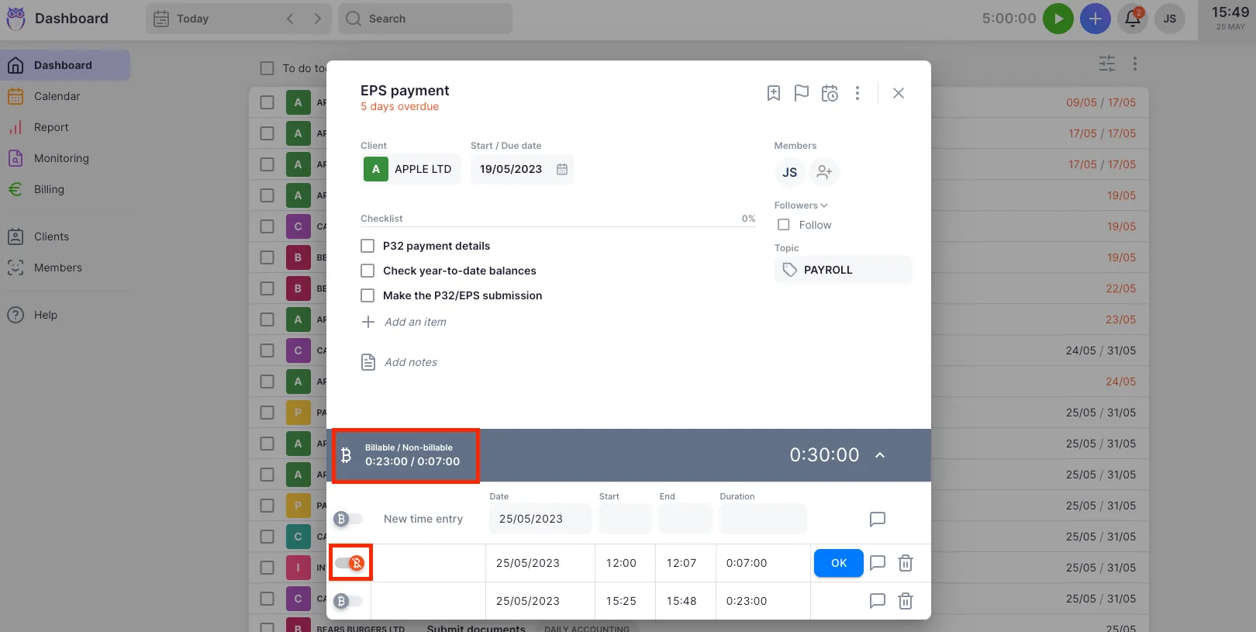Go to Billing in the sidebar
This screenshot has width=1256, height=632.
click(49, 189)
